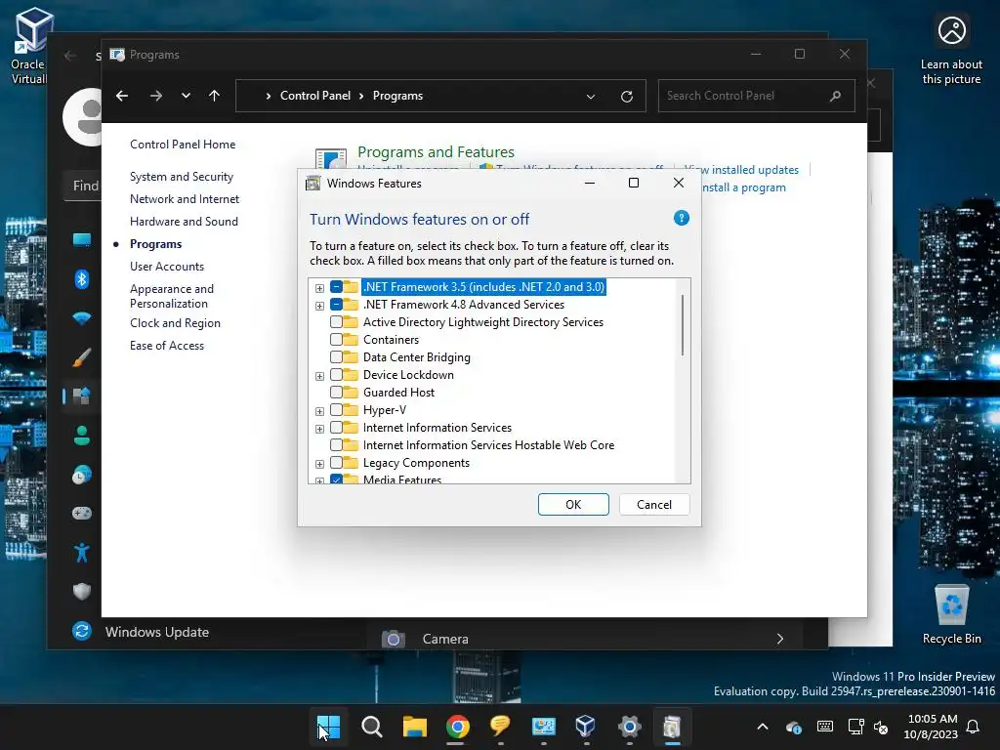Cancel the Windows Features dialog
The height and width of the screenshot is (750, 1000).
pyautogui.click(x=654, y=505)
